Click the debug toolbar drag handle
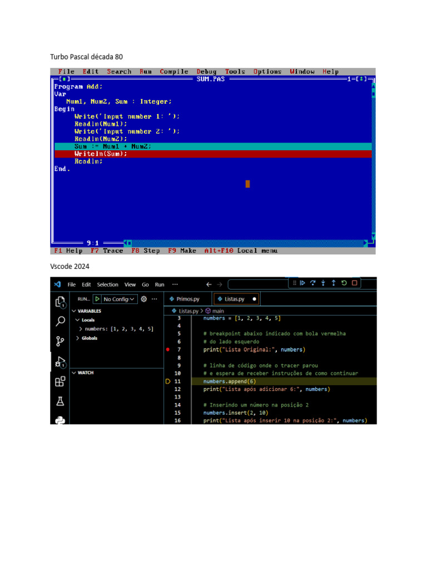 [x=295, y=283]
